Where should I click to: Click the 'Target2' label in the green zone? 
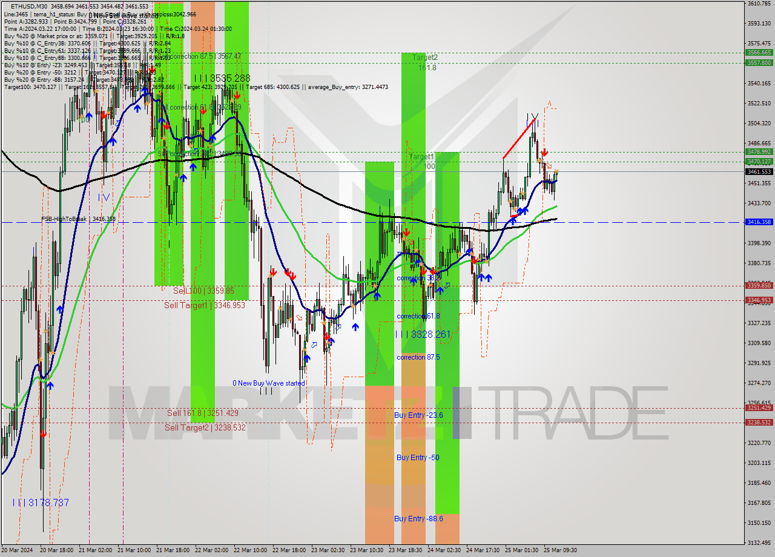point(425,57)
